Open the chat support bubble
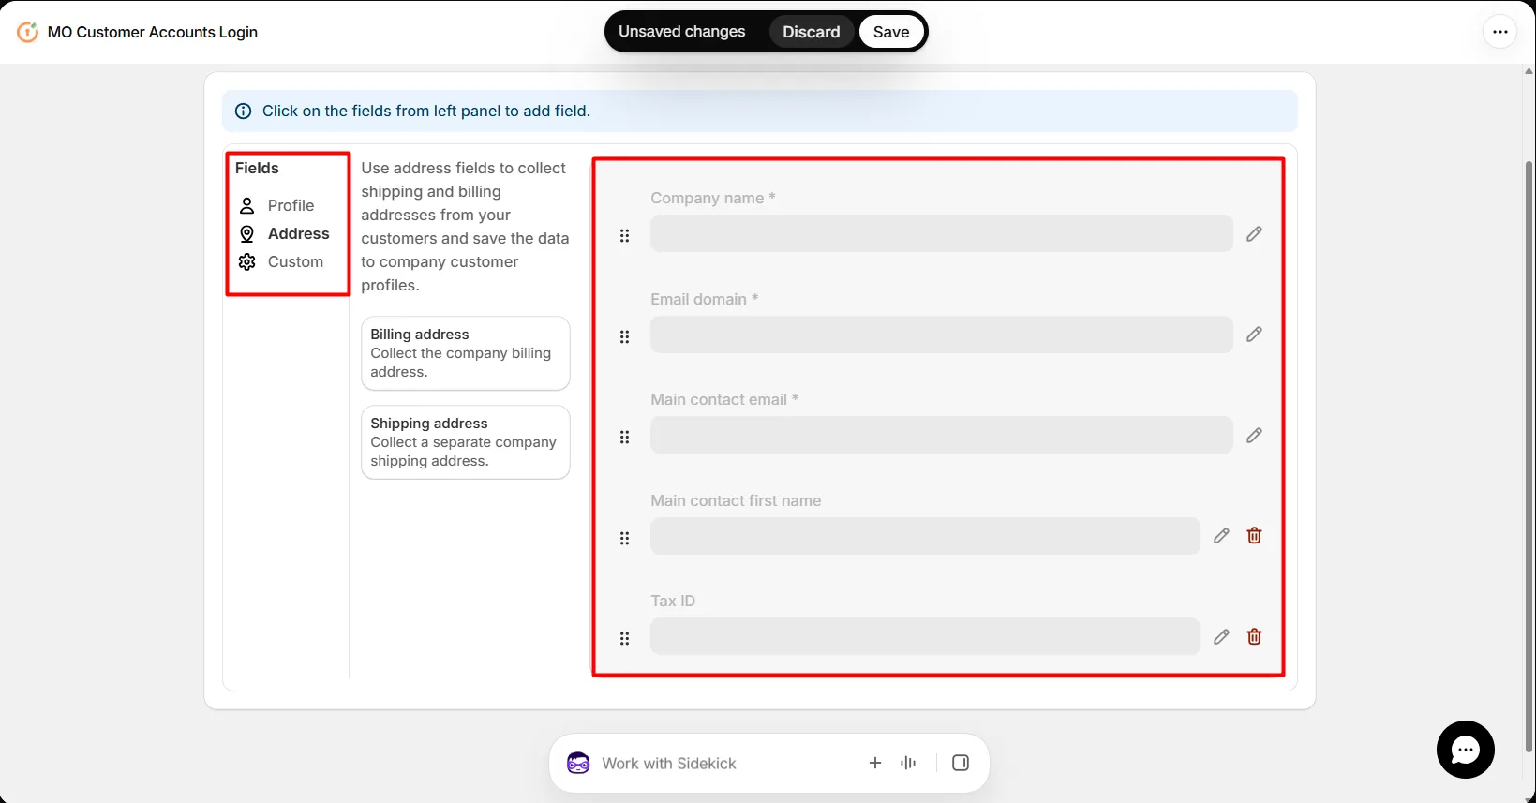Image resolution: width=1536 pixels, height=803 pixels. pos(1465,750)
